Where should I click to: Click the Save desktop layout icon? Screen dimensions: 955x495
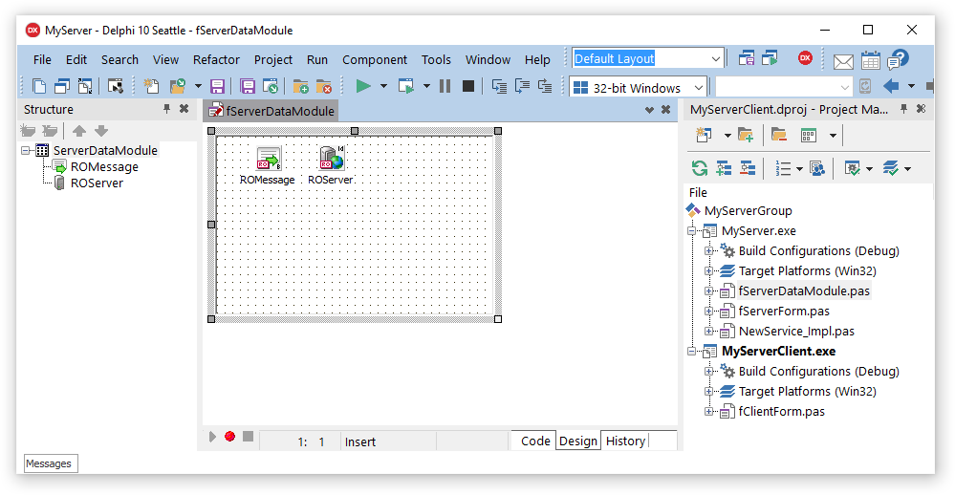point(746,58)
